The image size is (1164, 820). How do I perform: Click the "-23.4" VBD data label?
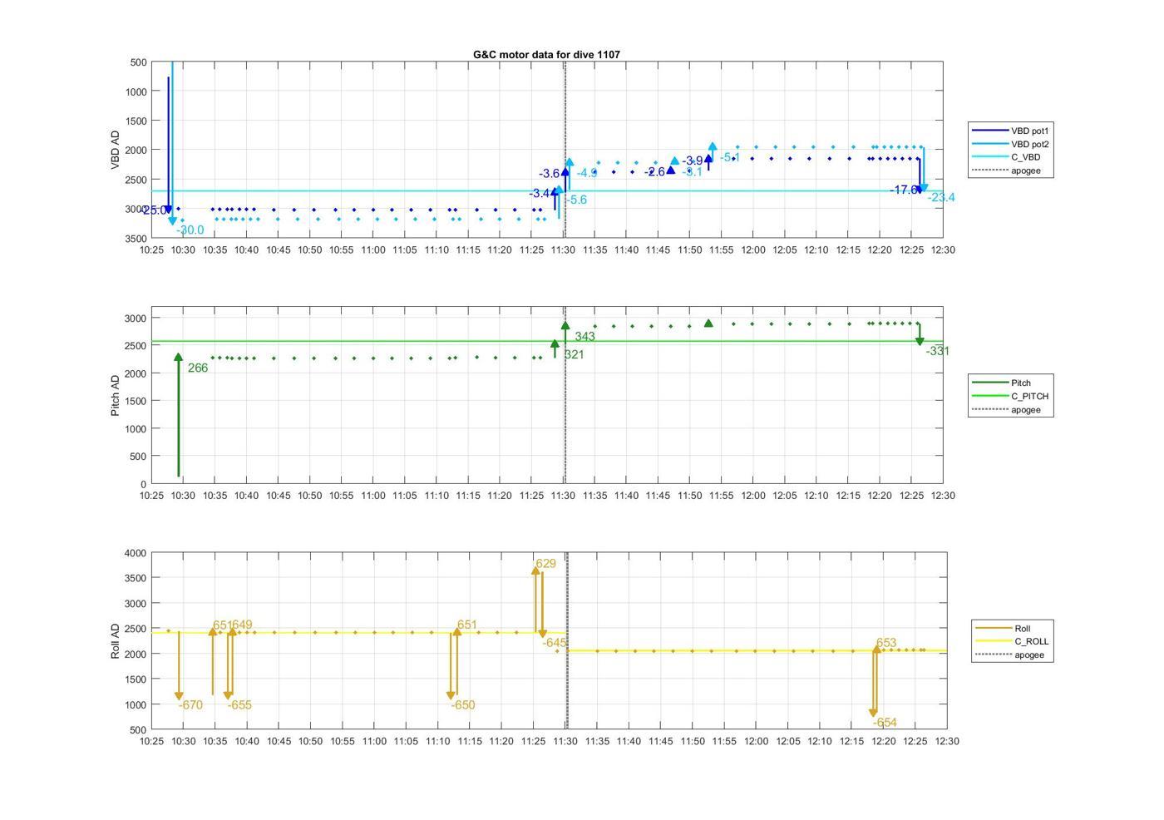[x=941, y=197]
